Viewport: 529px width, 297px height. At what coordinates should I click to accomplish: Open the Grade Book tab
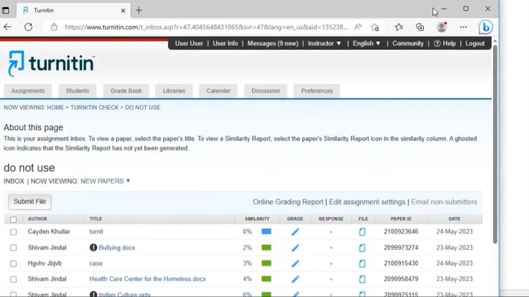pyautogui.click(x=126, y=91)
